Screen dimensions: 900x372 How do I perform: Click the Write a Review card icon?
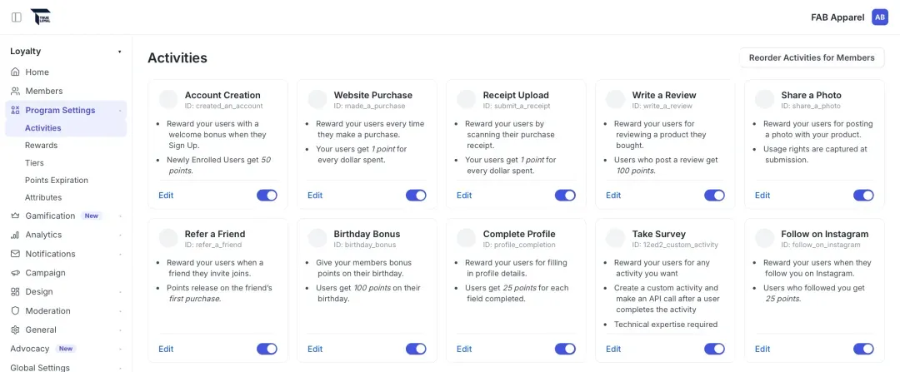tap(615, 99)
